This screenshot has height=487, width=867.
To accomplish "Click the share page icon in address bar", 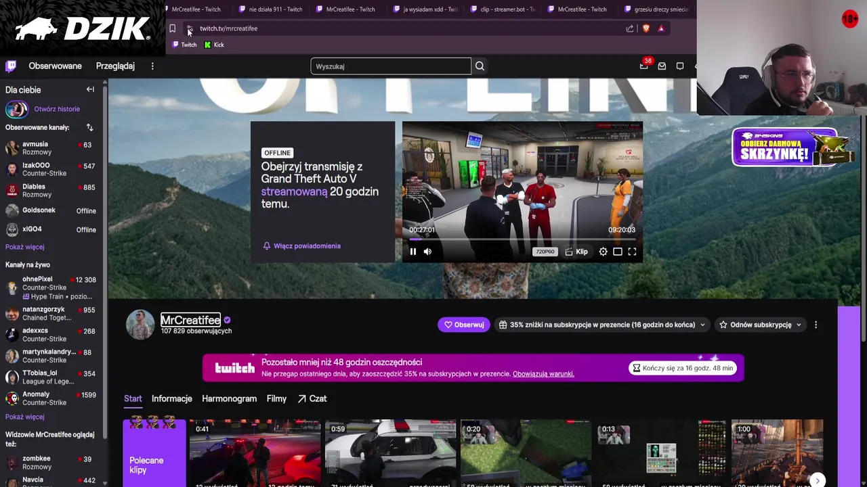I will [x=630, y=28].
